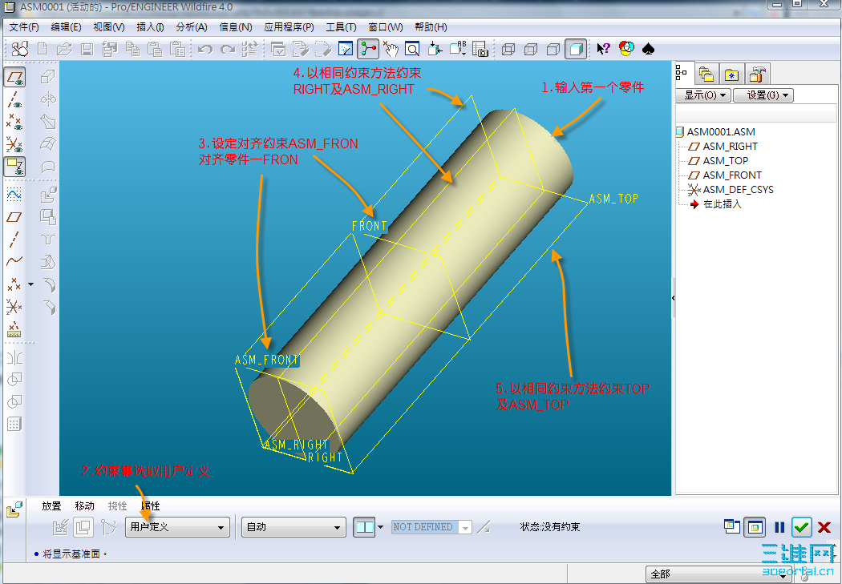Cancel placement with red X

tap(824, 527)
